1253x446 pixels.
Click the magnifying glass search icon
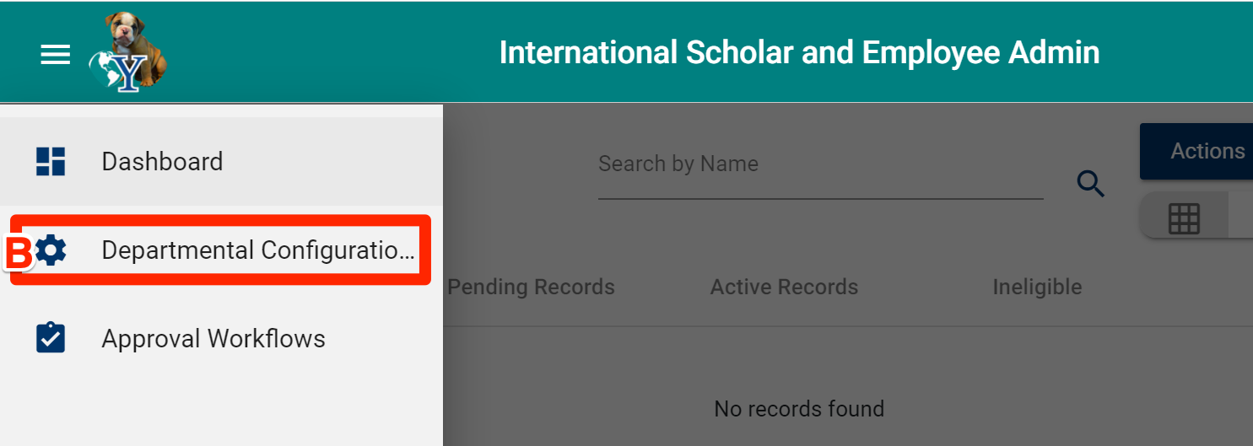point(1091,183)
